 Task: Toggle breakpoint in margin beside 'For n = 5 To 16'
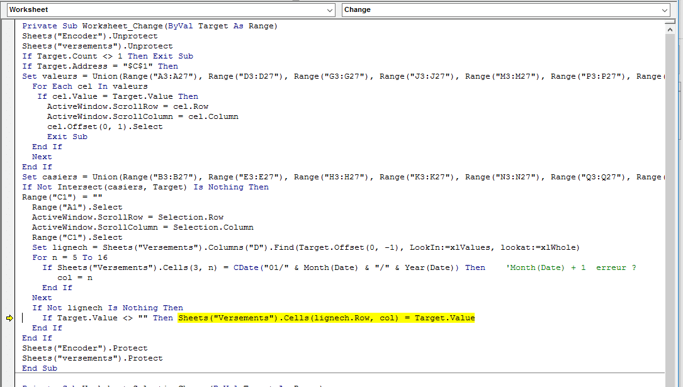9,257
